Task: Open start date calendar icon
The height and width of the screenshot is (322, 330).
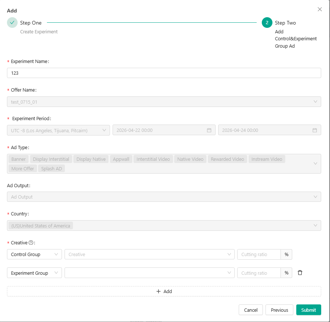Action: tap(209, 130)
